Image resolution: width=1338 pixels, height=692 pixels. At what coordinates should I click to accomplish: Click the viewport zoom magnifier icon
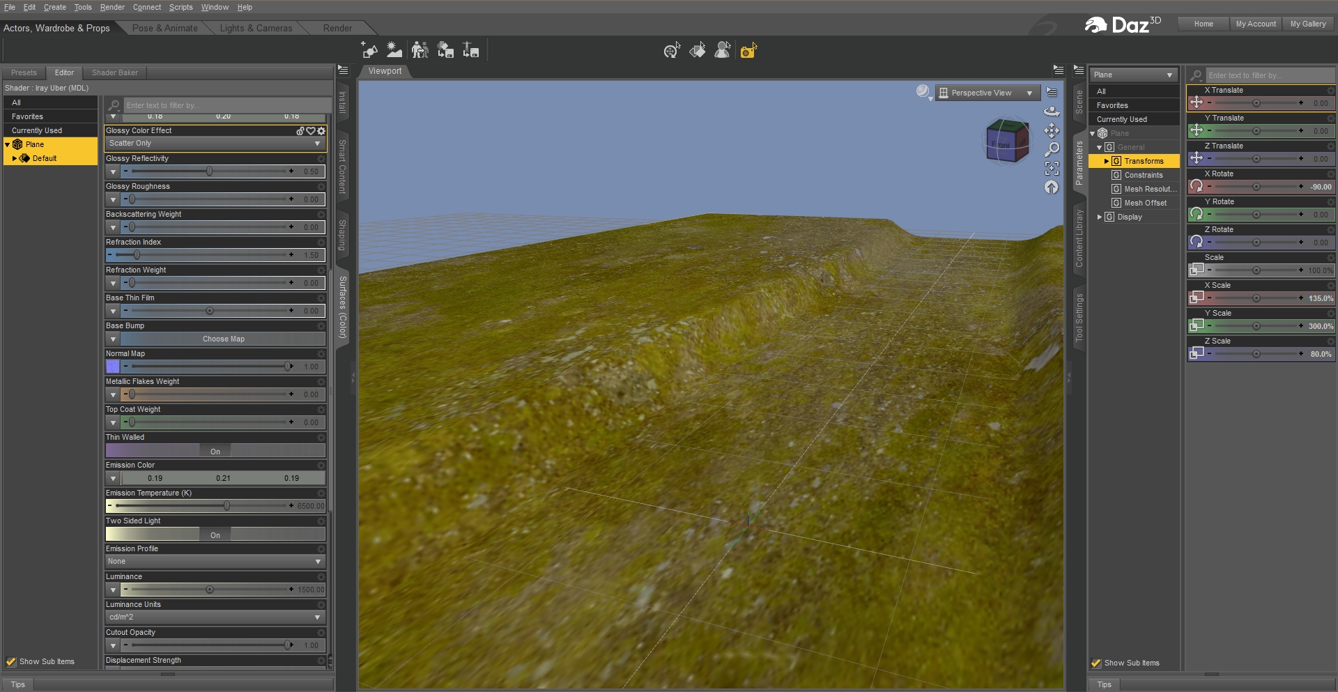[1052, 149]
